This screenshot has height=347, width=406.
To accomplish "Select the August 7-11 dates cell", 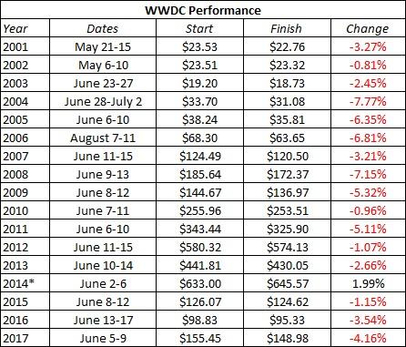I will 103,138.
